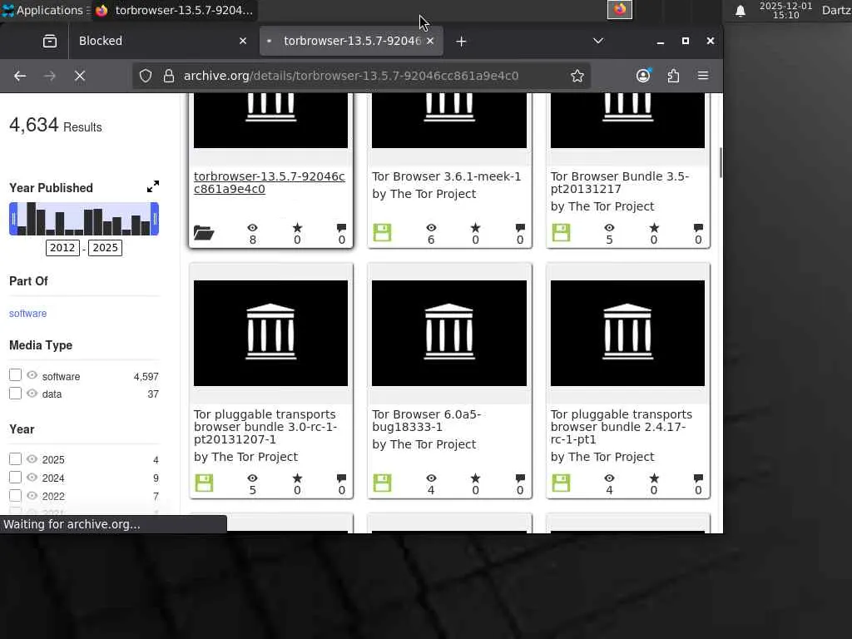852x639 pixels.
Task: Open the software collection link
Action: click(27, 314)
